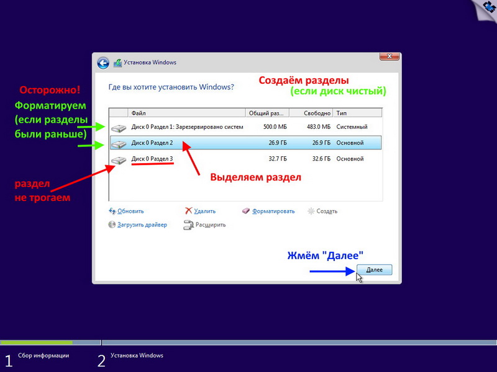Click the 26.9 ГБ total size cell
This screenshot has width=497, height=372.
pyautogui.click(x=278, y=143)
